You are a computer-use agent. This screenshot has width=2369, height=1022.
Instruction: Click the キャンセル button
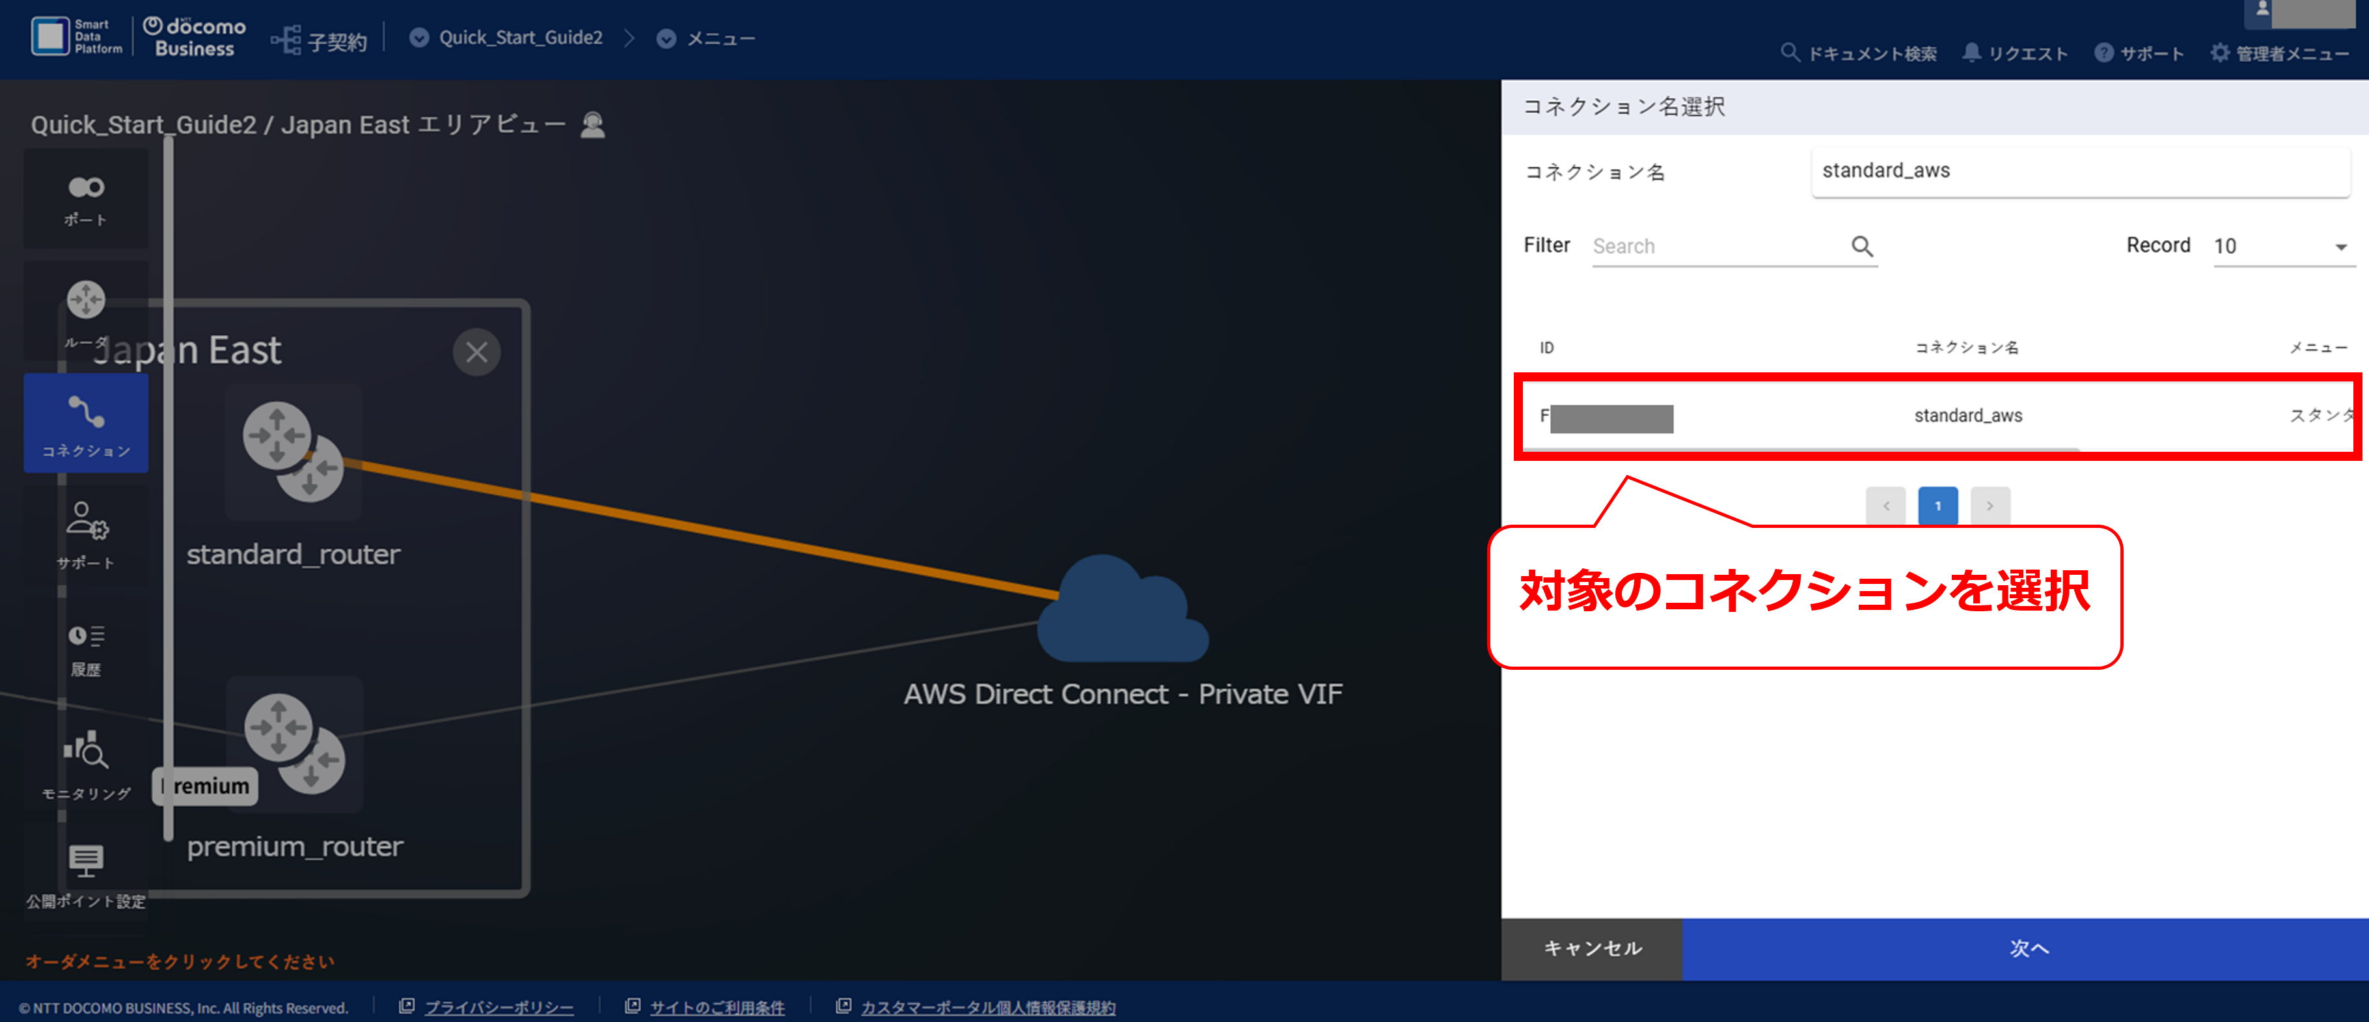[1592, 948]
